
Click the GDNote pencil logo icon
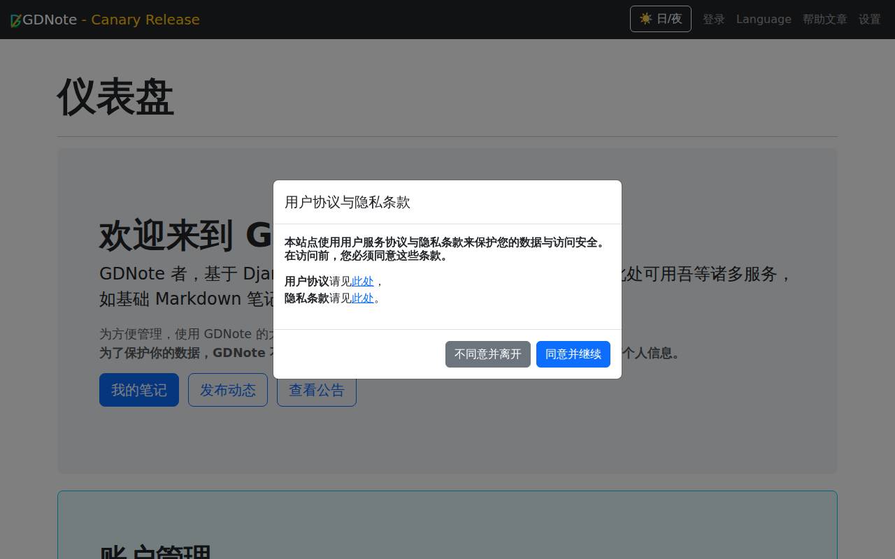click(16, 20)
